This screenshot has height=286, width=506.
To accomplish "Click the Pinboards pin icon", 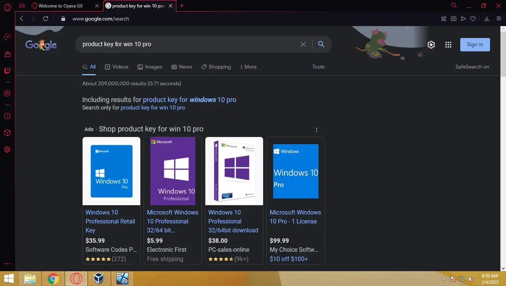I will coord(444,19).
